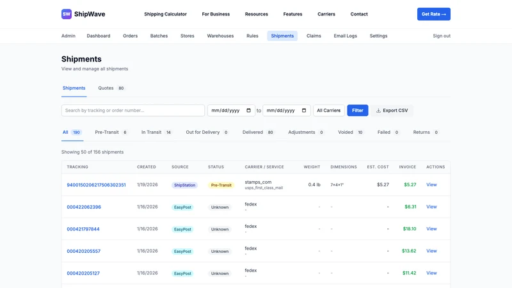Click View for the $11.42 shipment
This screenshot has height=288, width=512.
pos(431,273)
